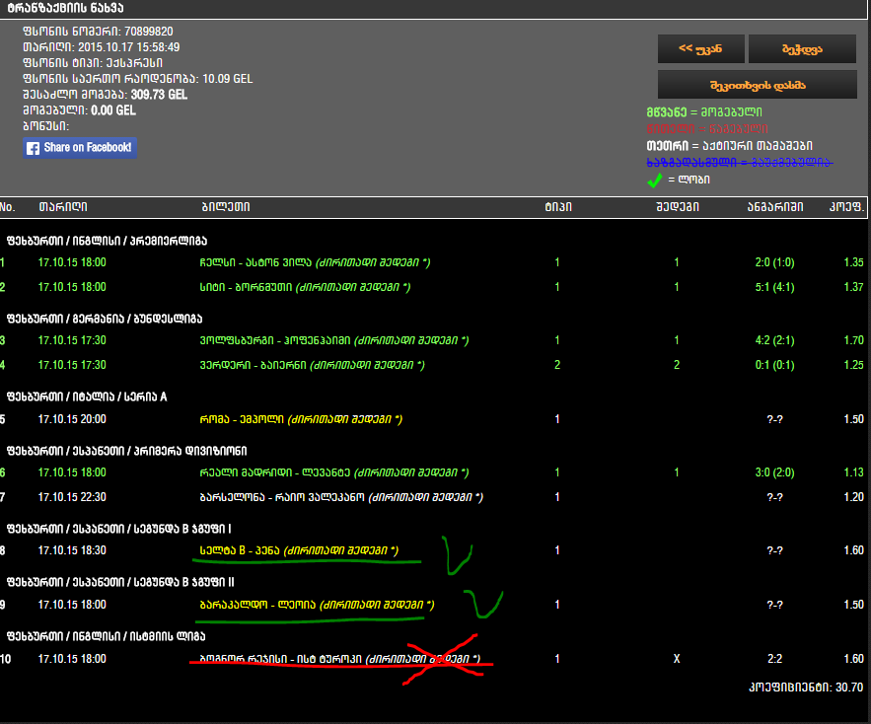Click the კოეფ. odds column header
The height and width of the screenshot is (724, 871).
coord(847,207)
